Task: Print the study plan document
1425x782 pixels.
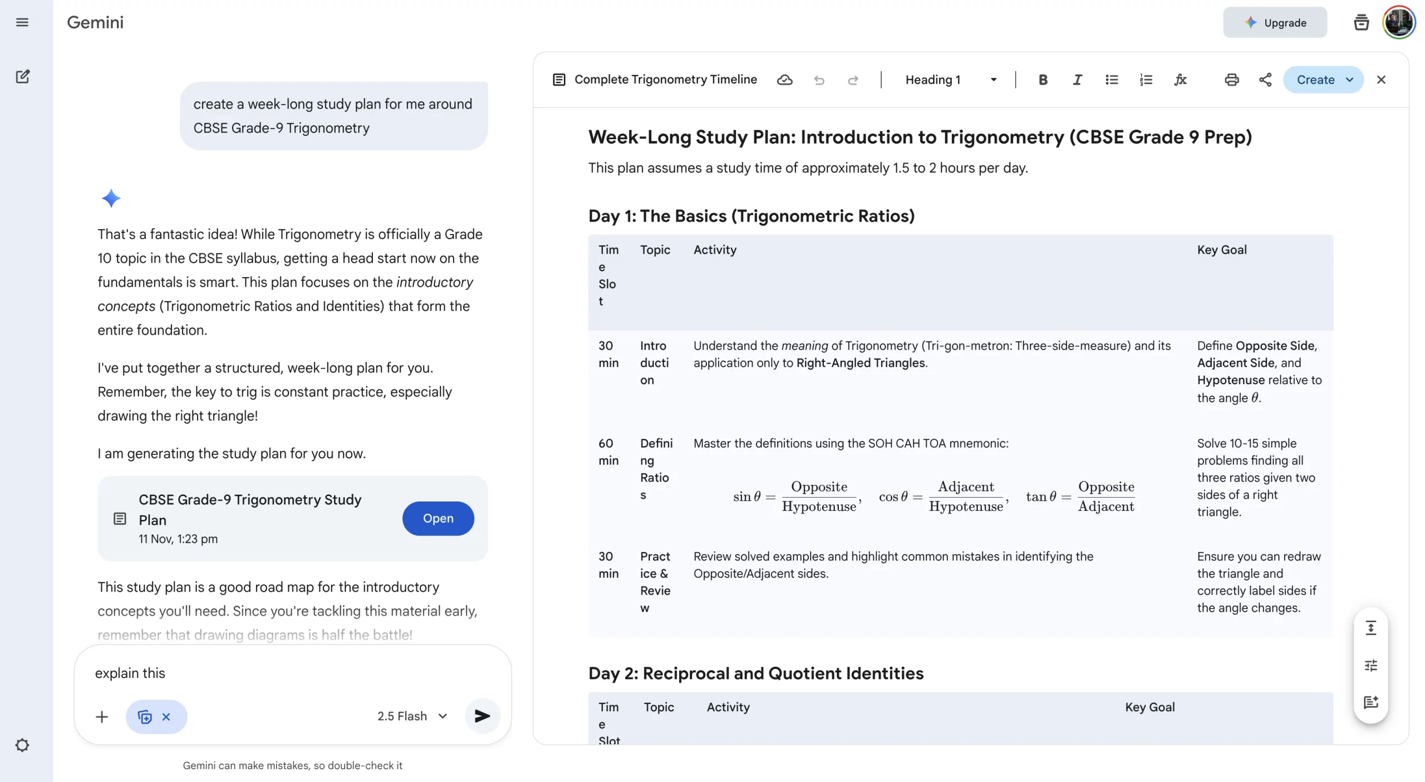Action: pos(1232,80)
